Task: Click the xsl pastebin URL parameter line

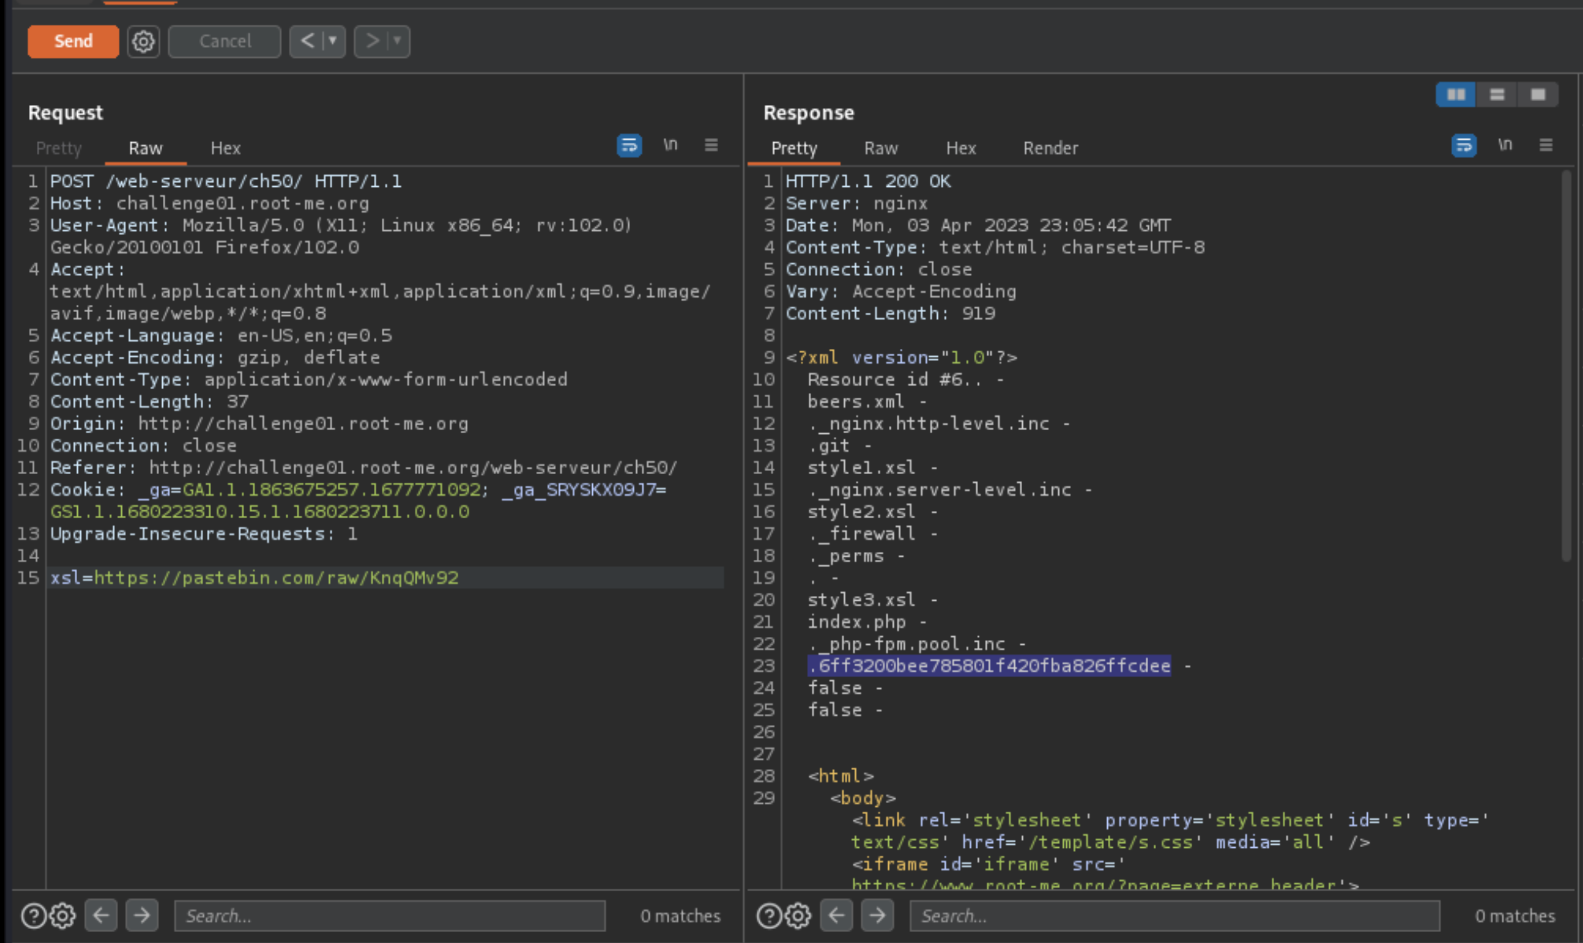Action: coord(254,578)
